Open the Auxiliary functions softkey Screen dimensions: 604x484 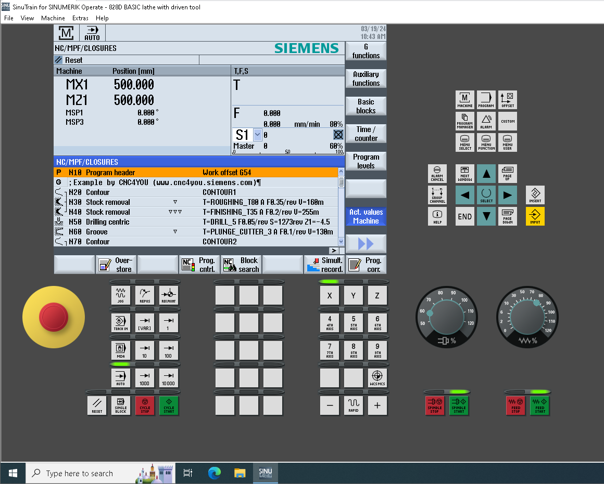pyautogui.click(x=366, y=79)
